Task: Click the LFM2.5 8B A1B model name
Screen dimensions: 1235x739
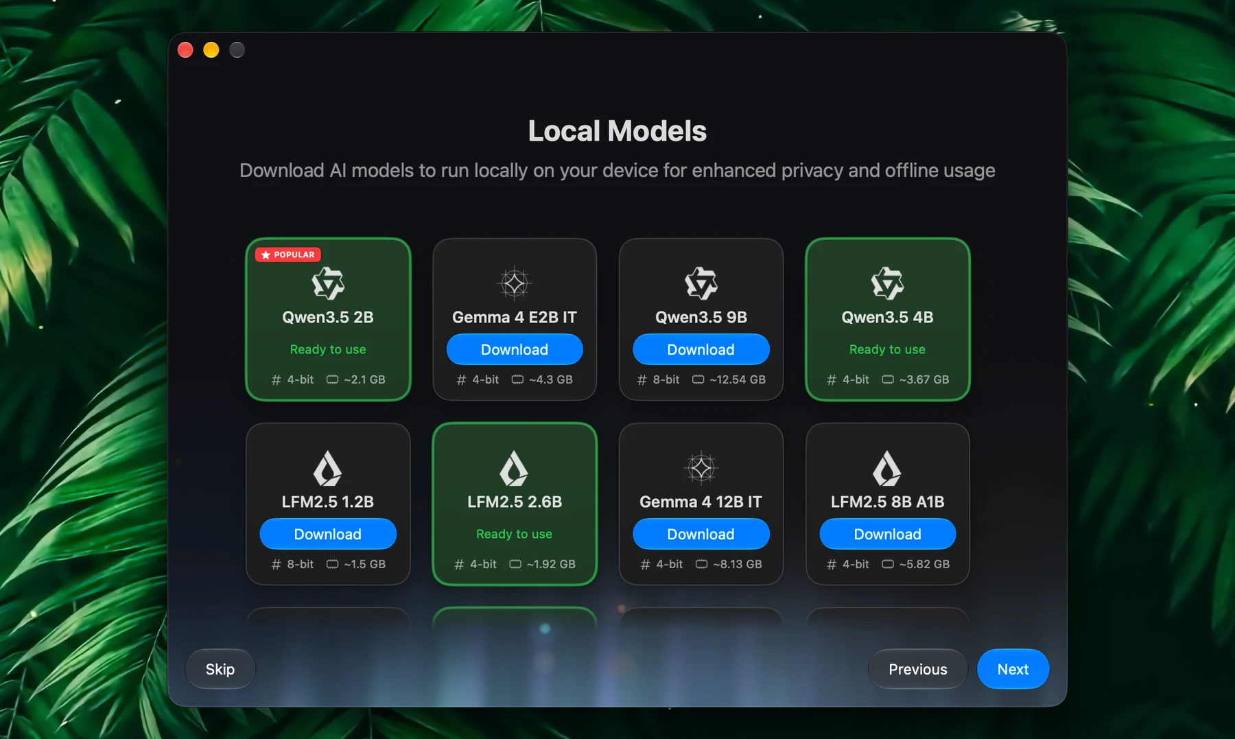Action: [x=888, y=502]
